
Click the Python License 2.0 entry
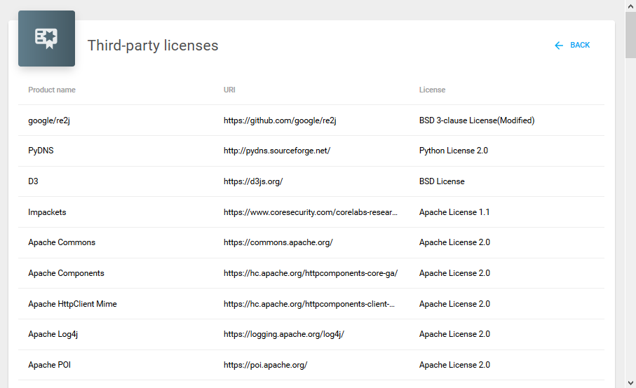coord(453,151)
